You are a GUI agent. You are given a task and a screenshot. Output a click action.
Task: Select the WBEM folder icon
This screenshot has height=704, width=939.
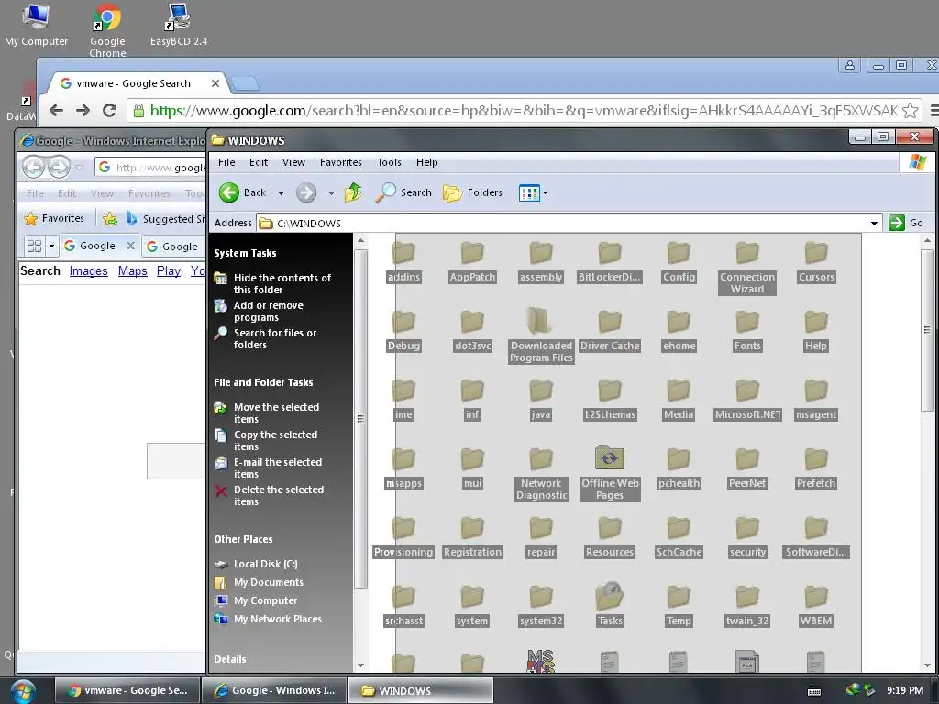pyautogui.click(x=816, y=598)
